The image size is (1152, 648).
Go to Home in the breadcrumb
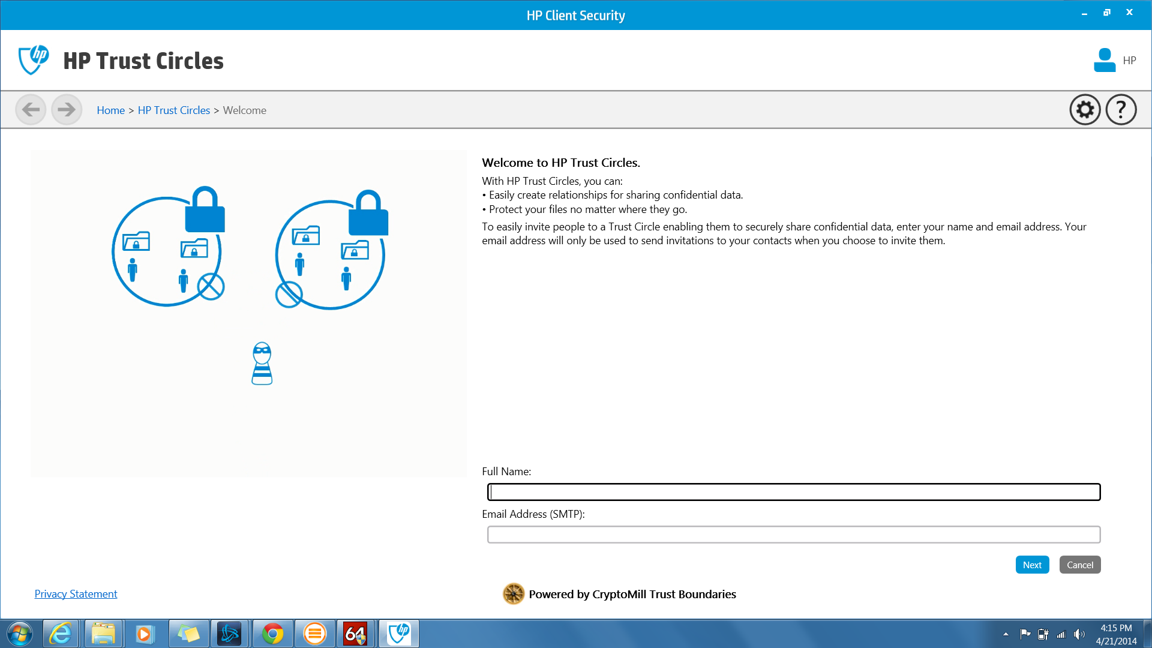coord(110,110)
